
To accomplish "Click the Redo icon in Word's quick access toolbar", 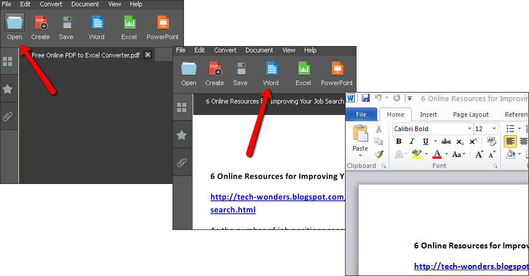I will tap(397, 98).
